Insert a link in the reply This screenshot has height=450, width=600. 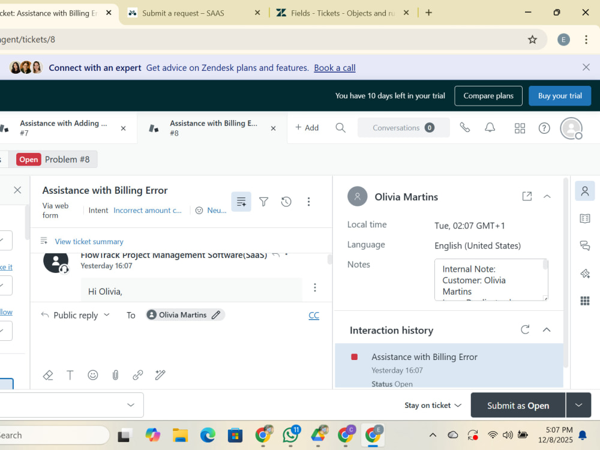(138, 375)
